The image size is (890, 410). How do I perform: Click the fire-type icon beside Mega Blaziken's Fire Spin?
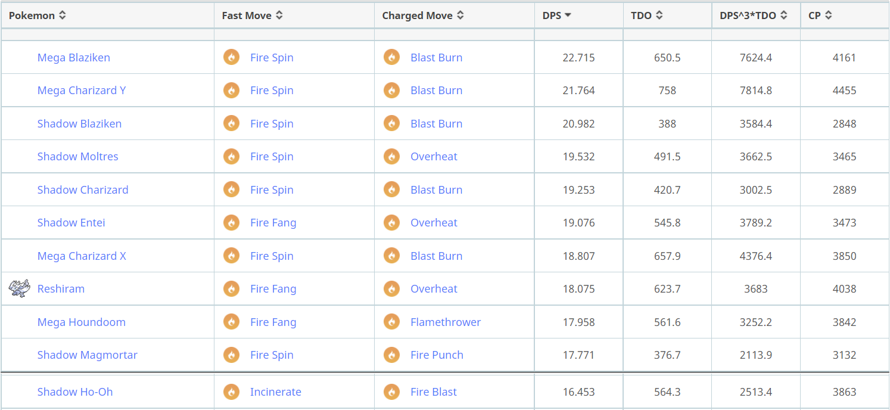[231, 57]
